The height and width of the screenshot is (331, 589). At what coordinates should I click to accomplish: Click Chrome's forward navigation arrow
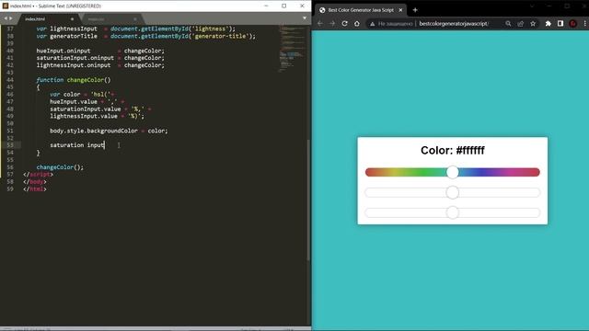click(332, 23)
